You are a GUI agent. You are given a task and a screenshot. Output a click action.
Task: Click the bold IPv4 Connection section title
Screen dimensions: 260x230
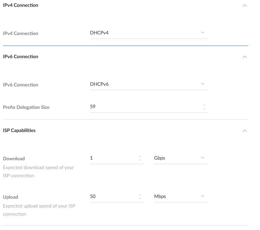pos(20,5)
